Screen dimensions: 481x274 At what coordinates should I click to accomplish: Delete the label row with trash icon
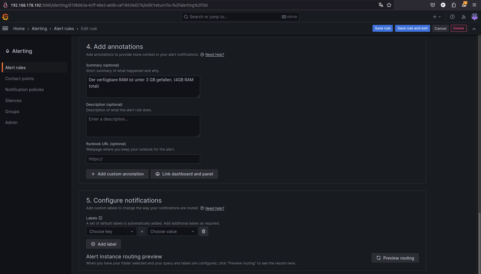click(204, 231)
